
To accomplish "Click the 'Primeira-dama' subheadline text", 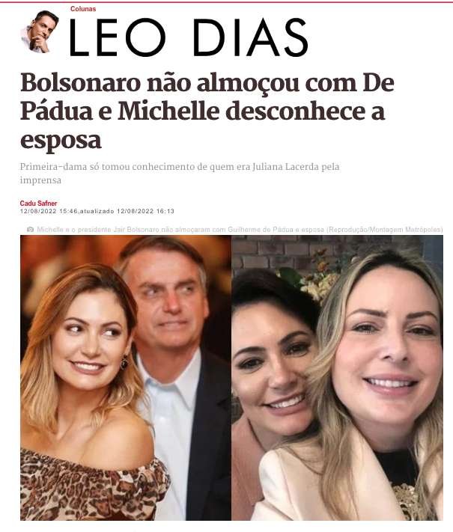I will [180, 174].
